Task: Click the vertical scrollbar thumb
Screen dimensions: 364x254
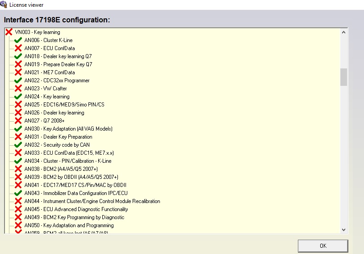Action: click(x=343, y=76)
